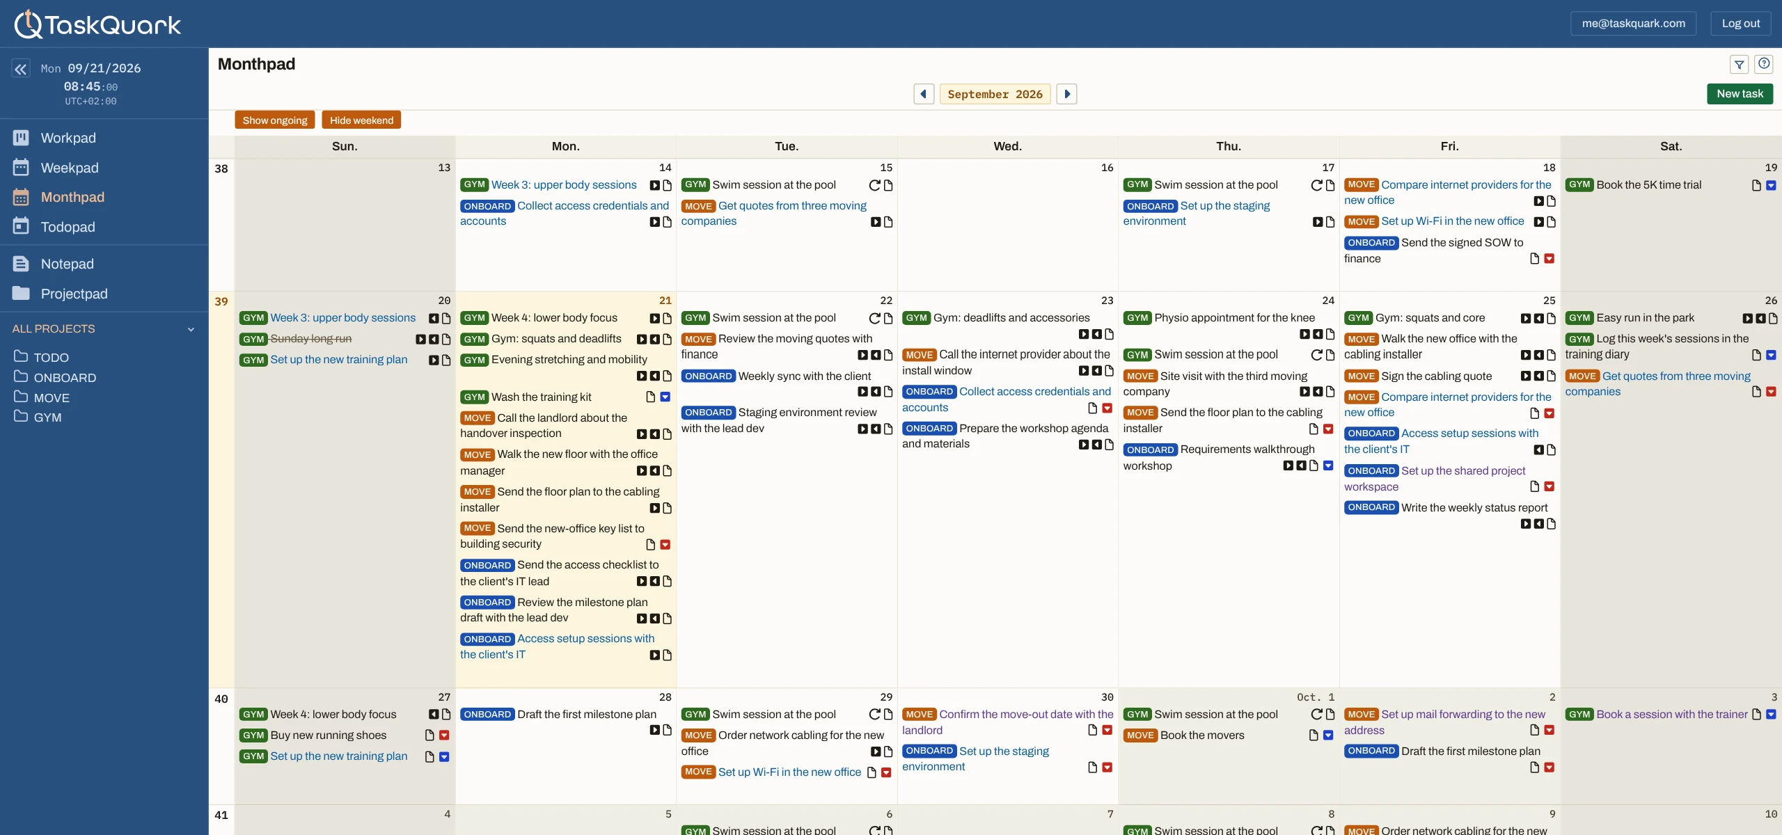Click the left-arrow icon on 'Gym: squats and deadlifts'

point(654,340)
